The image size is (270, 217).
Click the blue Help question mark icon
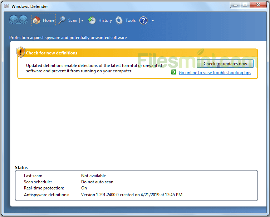tap(143, 20)
